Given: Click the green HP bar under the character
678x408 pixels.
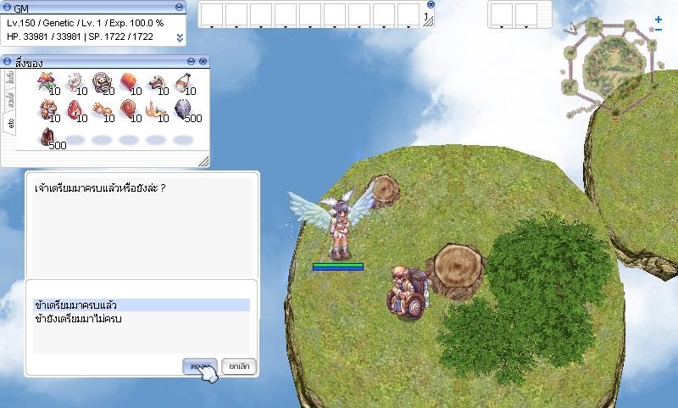Looking at the screenshot, I should click(338, 265).
